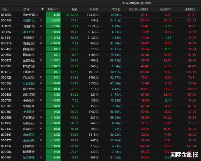This screenshot has width=201, height=161.
Task: Click the marker icon beside 豫光金铅
Action: (x=41, y=89)
